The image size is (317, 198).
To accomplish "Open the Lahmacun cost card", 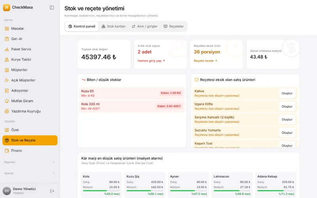I will [232, 185].
